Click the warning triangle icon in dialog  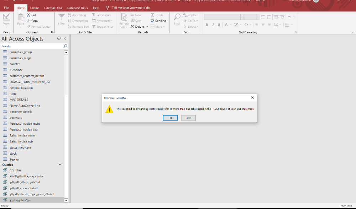click(109, 109)
